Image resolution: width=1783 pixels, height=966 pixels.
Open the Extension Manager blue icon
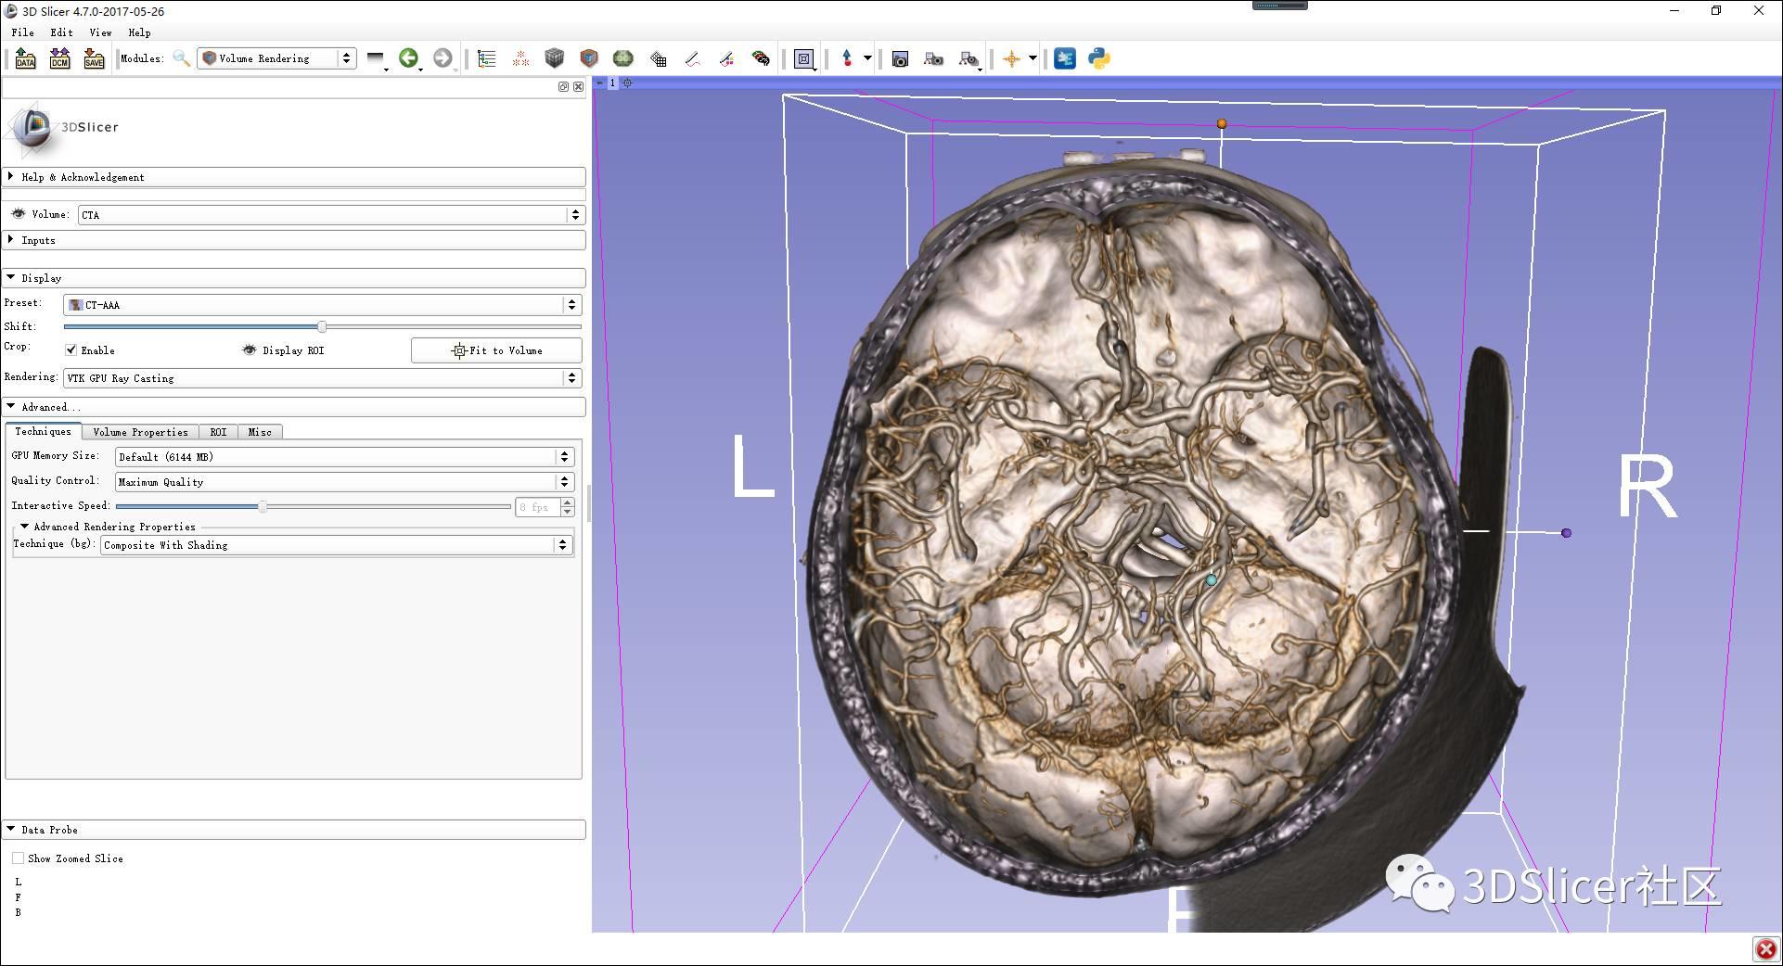(x=1065, y=58)
